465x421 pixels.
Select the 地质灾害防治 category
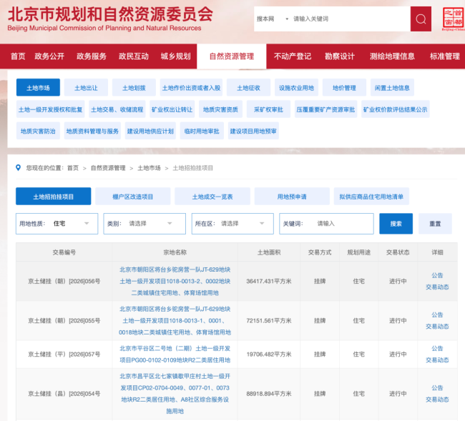[38, 131]
